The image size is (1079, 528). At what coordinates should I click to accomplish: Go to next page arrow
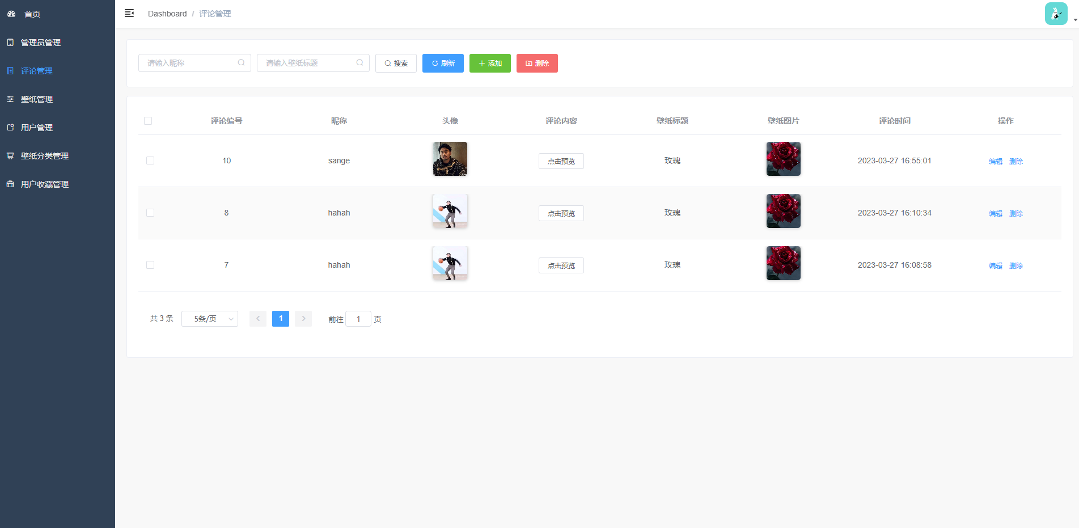point(303,319)
